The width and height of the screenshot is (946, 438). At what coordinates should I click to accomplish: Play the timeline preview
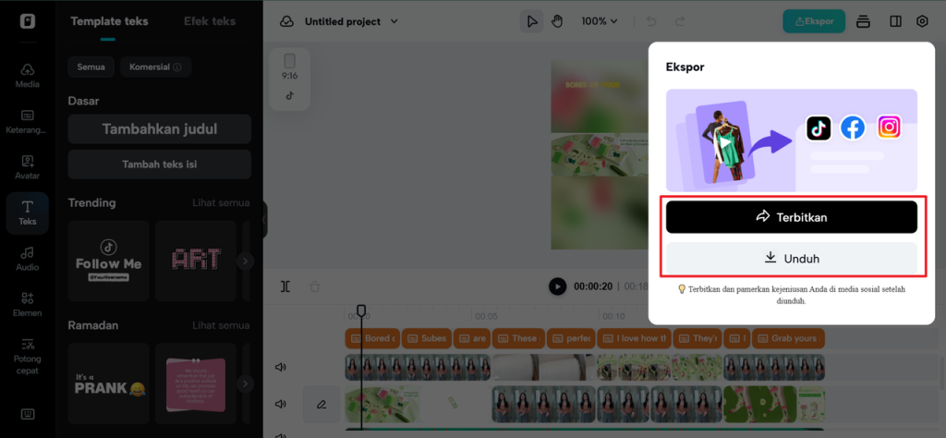click(557, 286)
